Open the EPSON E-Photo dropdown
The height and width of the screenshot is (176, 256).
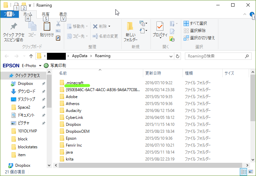(40, 66)
